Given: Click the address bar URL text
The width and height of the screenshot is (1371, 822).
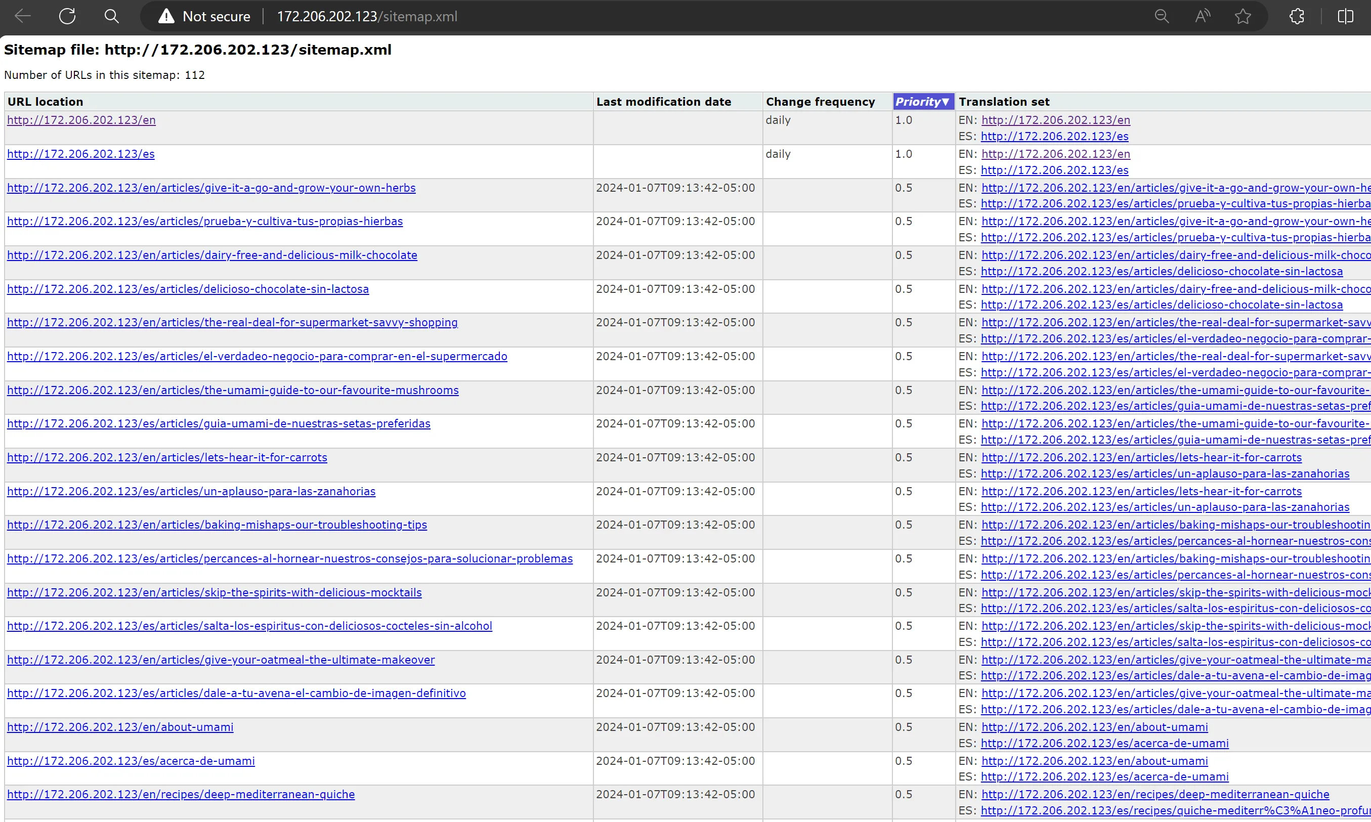Looking at the screenshot, I should click(367, 17).
